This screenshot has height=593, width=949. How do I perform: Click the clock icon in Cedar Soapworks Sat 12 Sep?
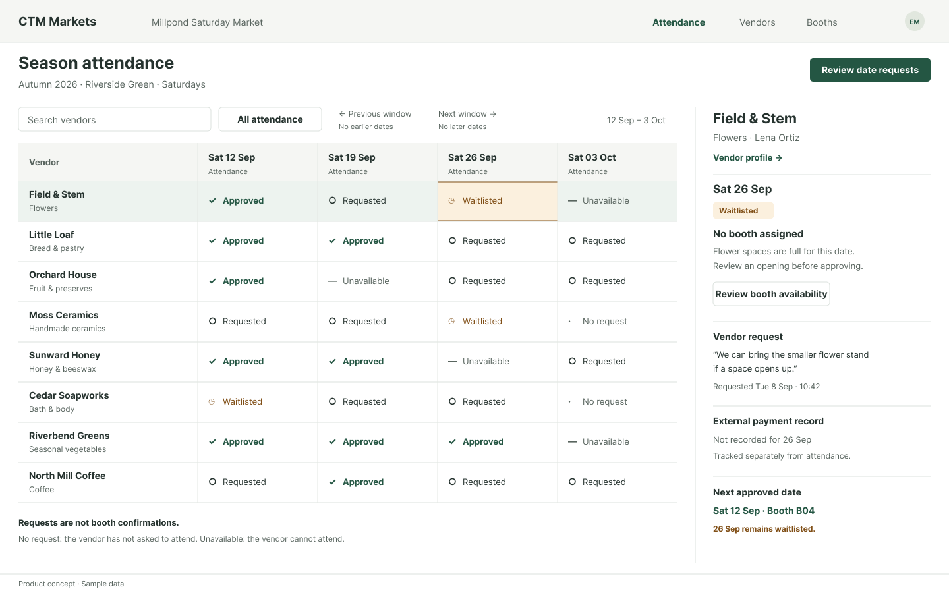click(x=212, y=402)
